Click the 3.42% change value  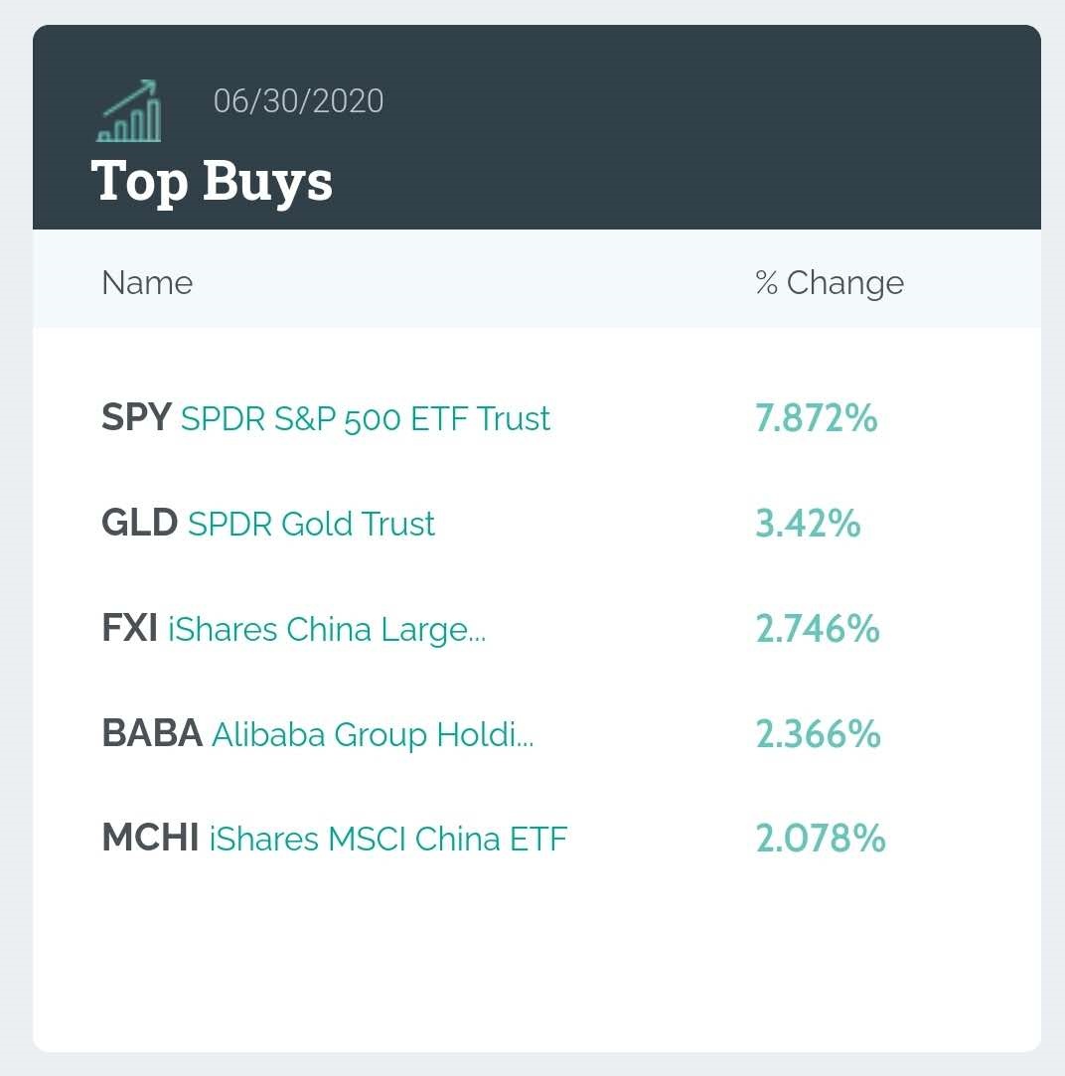pos(808,524)
